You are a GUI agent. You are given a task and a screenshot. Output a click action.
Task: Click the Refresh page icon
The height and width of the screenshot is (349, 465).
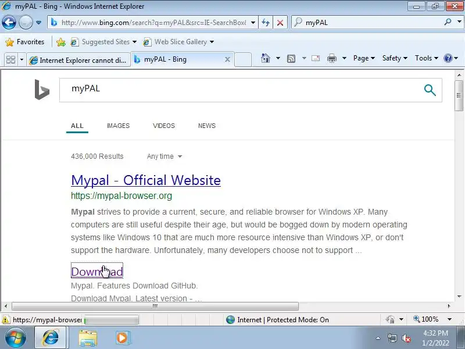pyautogui.click(x=266, y=23)
